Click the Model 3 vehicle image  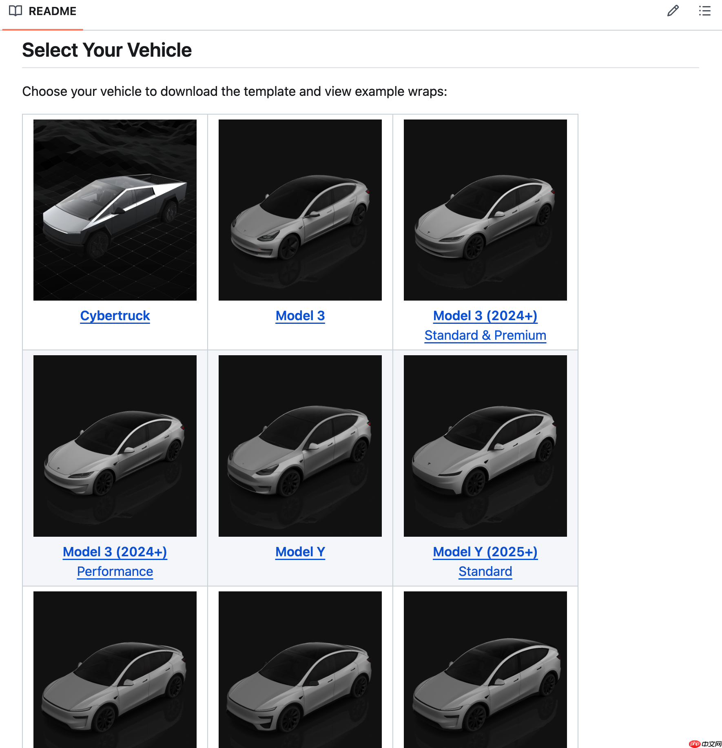click(300, 210)
